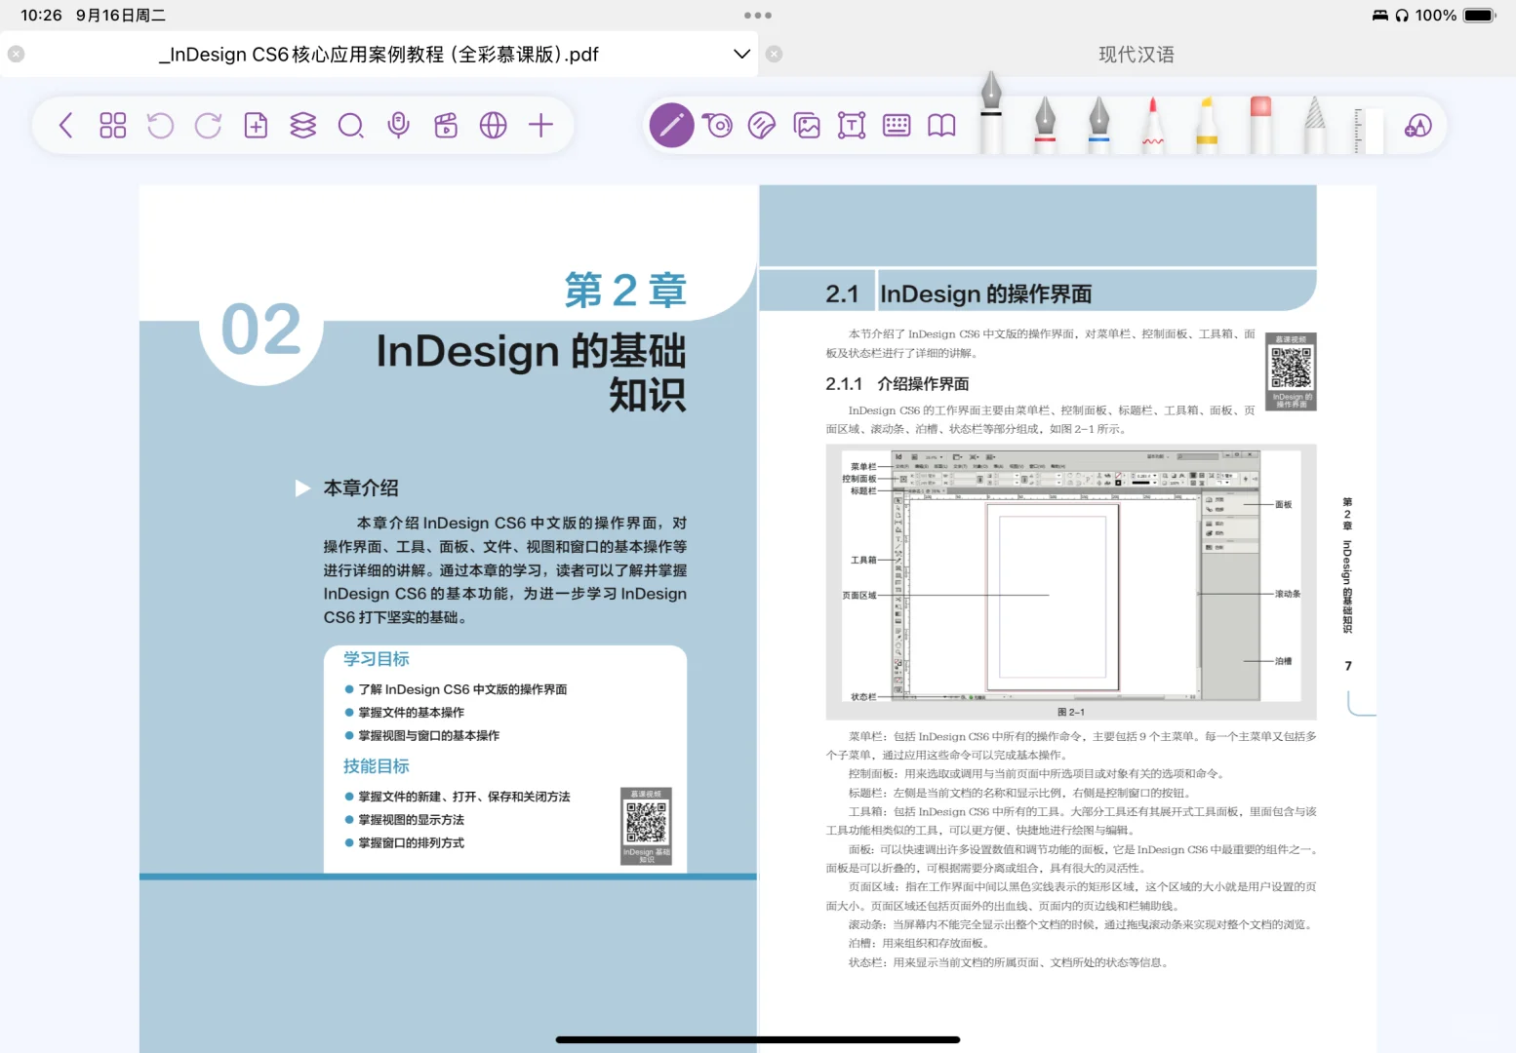Tap the battery indicator in status bar

coord(1480,16)
